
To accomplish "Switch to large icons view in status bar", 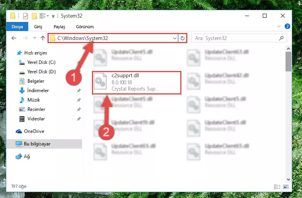I will tap(286, 187).
